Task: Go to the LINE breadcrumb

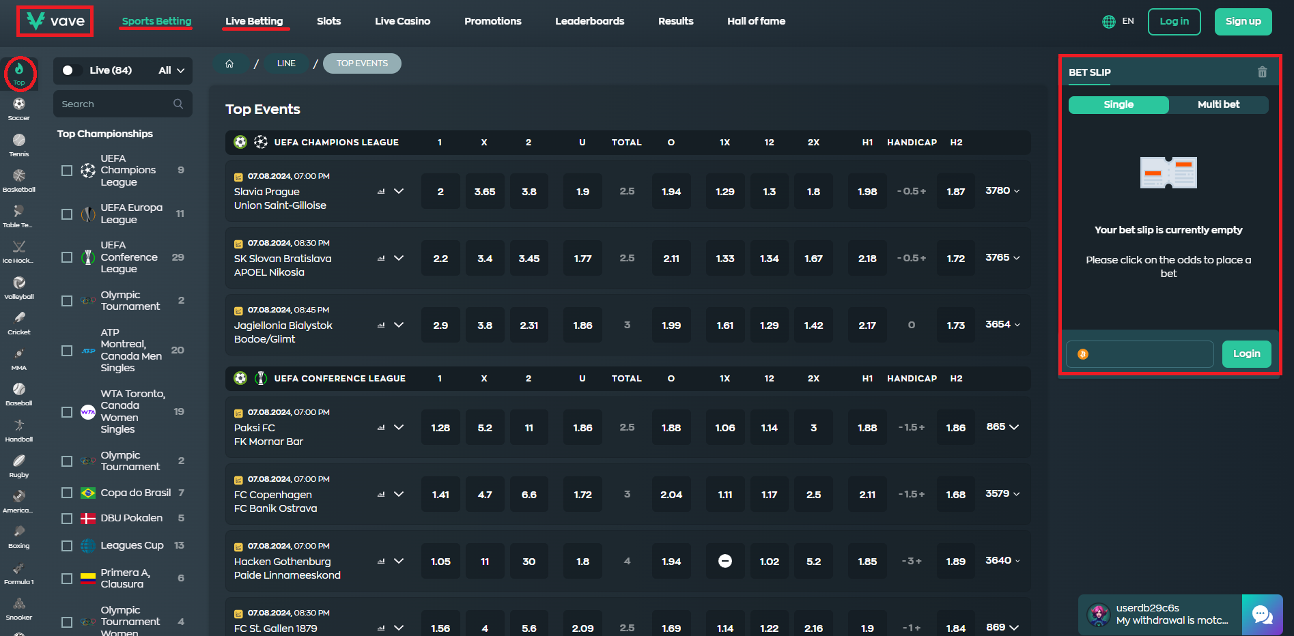Action: [286, 63]
